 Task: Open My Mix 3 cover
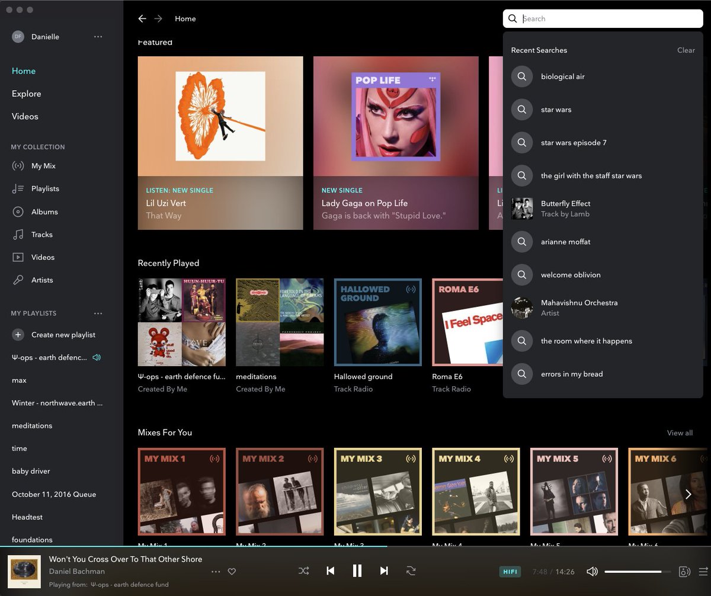point(378,492)
